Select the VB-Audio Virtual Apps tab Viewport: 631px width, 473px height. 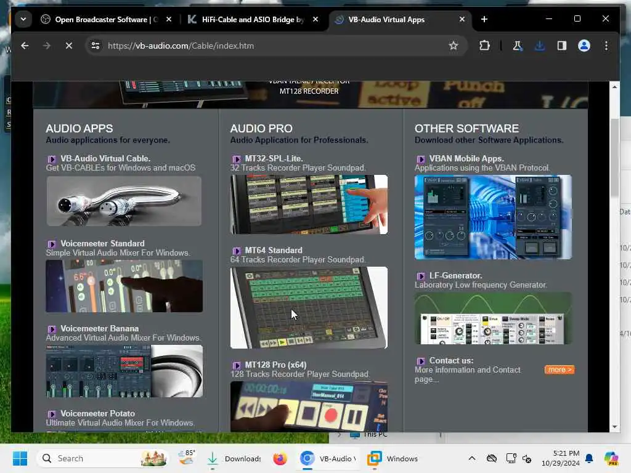[386, 19]
